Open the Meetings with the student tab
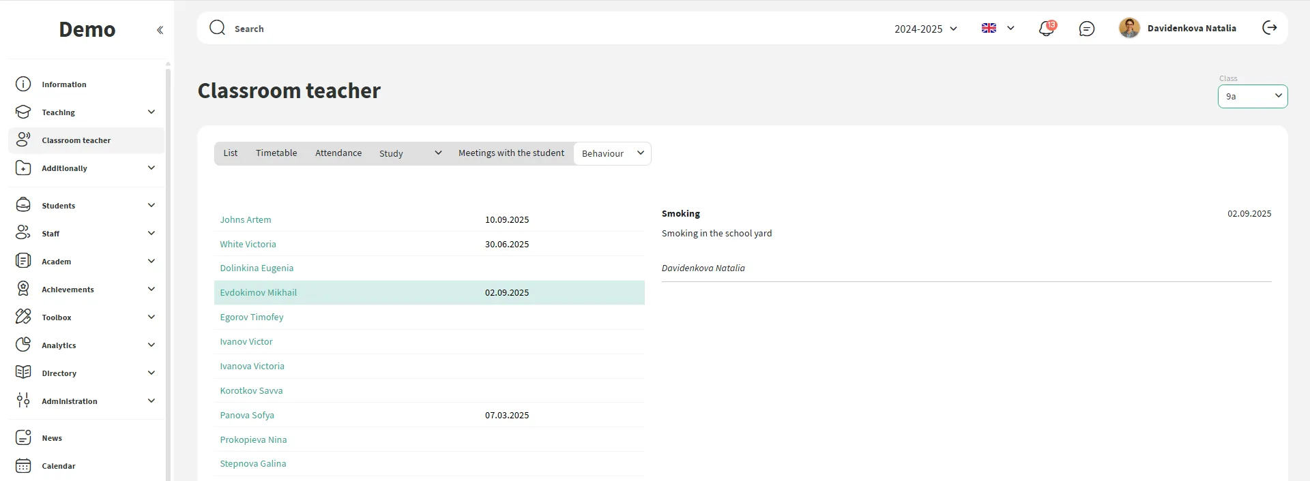Image resolution: width=1310 pixels, height=481 pixels. tap(511, 153)
